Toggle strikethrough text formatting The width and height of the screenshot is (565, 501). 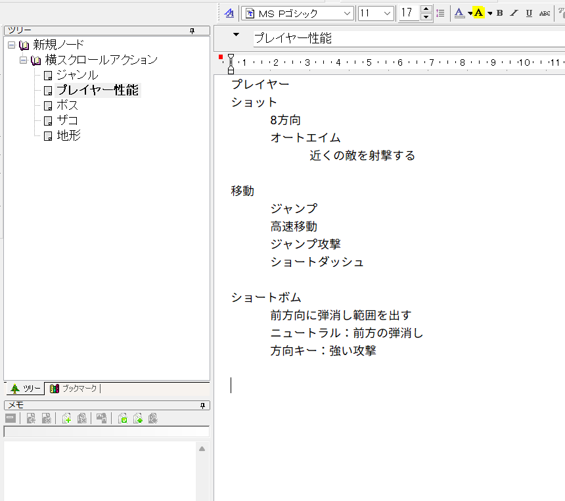545,13
